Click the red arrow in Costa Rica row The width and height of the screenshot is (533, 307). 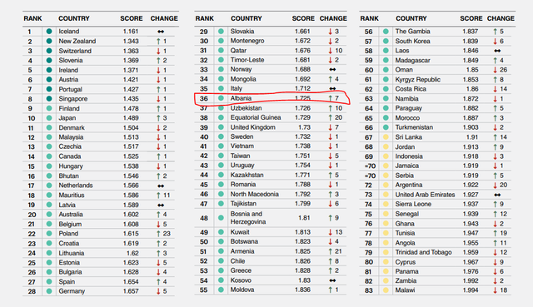point(495,89)
